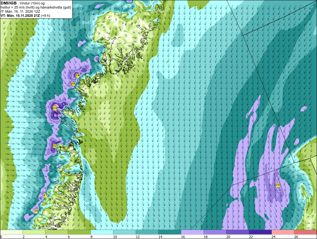Click the 20–22 m/s violet legend swatch

point(238,232)
